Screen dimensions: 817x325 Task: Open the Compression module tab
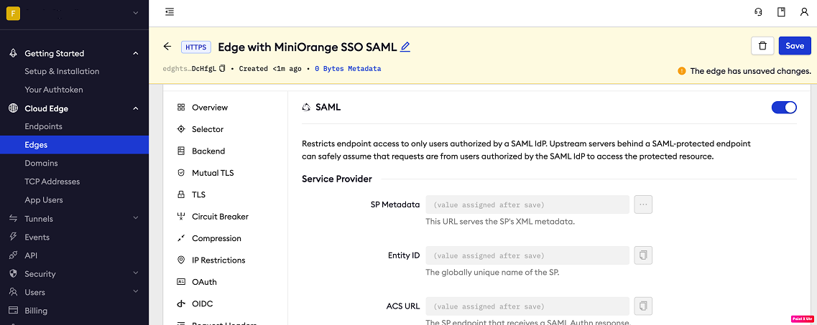click(210, 238)
